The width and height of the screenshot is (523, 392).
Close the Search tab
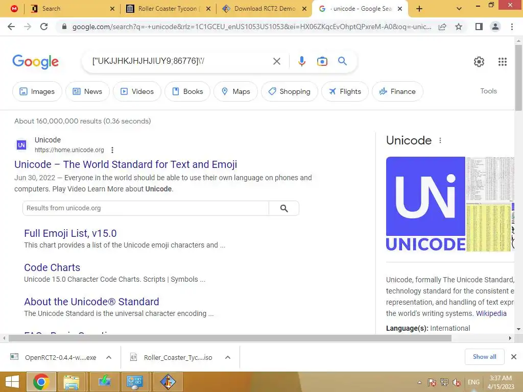[112, 9]
